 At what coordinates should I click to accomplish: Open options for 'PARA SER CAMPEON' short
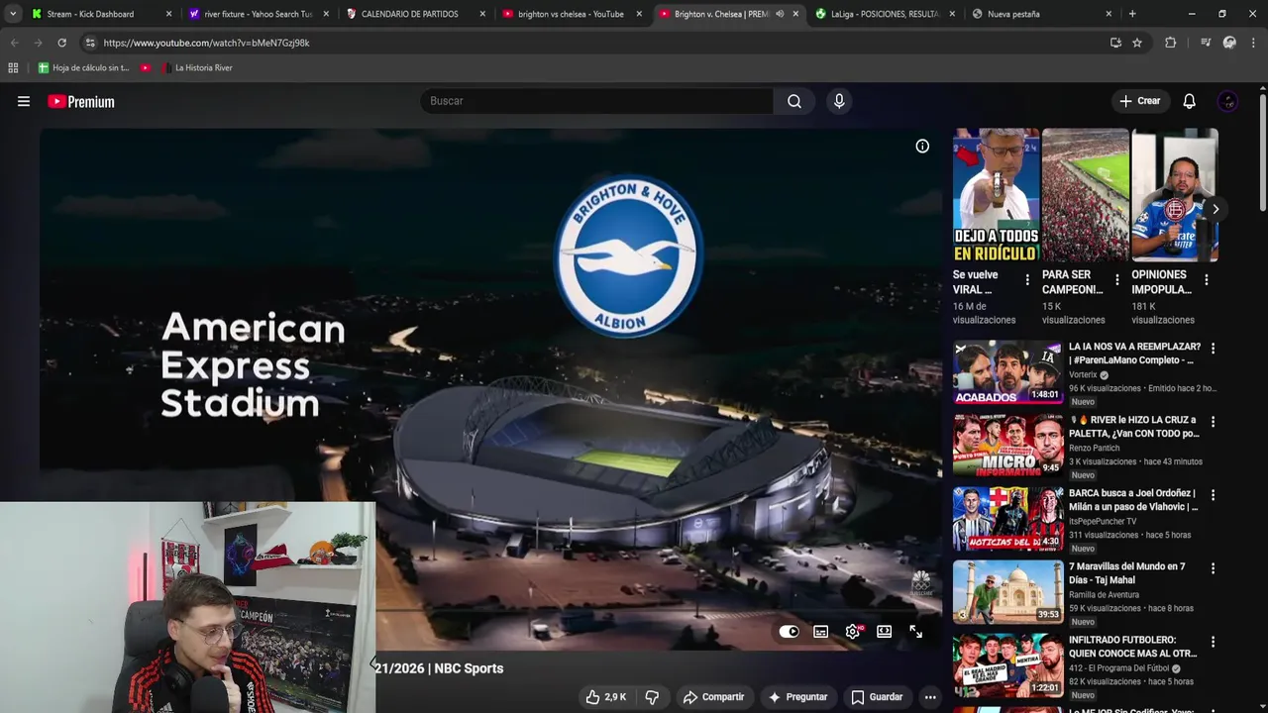[1116, 280]
